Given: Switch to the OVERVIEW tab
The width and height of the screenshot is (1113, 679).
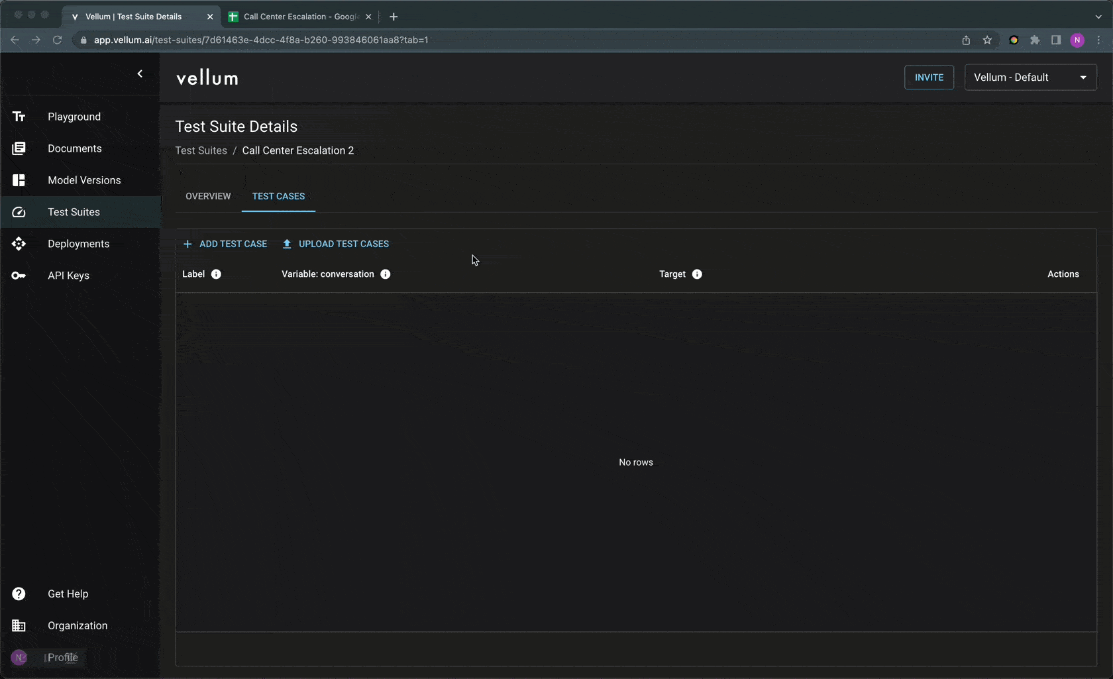Looking at the screenshot, I should coord(208,196).
